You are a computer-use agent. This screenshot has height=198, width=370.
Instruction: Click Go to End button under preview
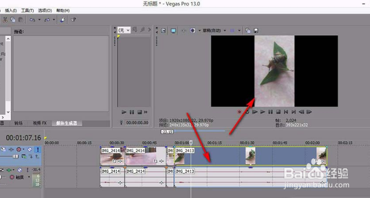click(x=293, y=112)
